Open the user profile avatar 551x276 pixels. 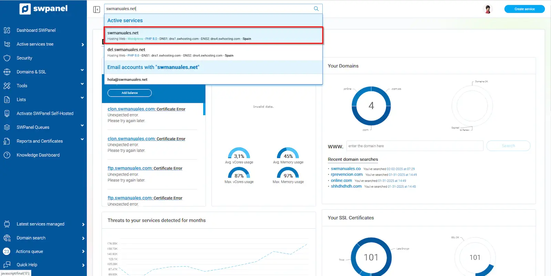tap(487, 9)
